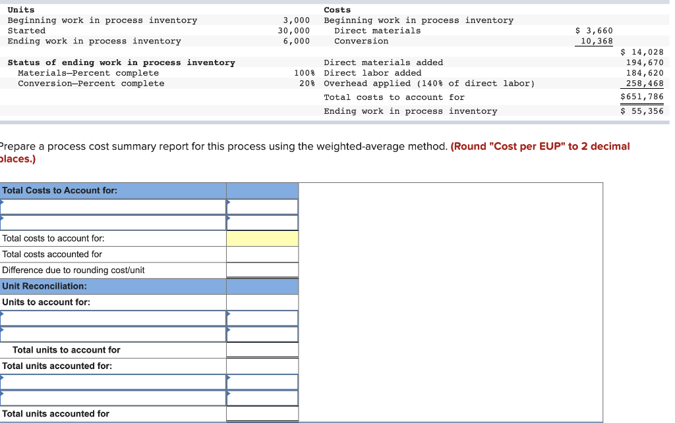The width and height of the screenshot is (675, 423).
Task: Select the Total Costs to Account for header row
Action: (112, 190)
